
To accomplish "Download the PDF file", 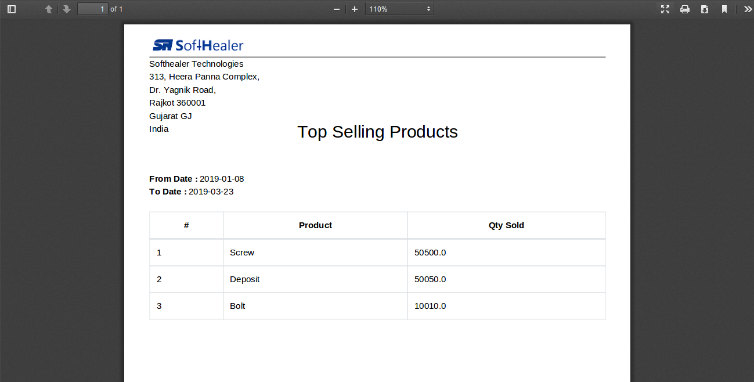I will tap(705, 9).
